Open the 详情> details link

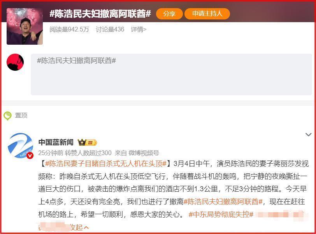pos(139,30)
